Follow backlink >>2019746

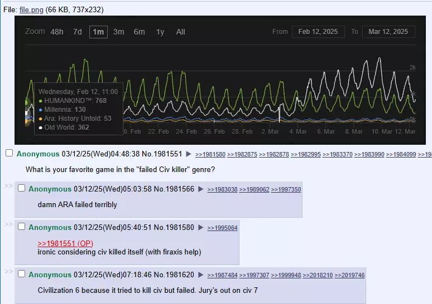349,276
